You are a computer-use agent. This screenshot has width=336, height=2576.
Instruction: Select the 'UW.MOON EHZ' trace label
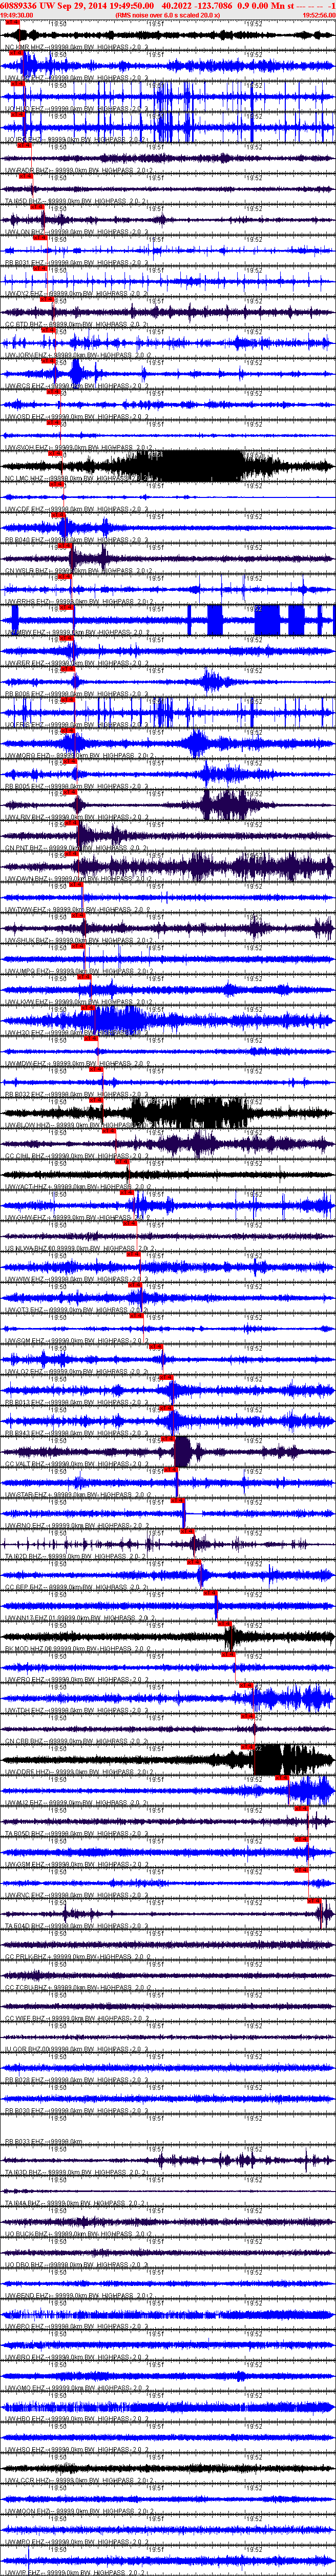tap(27, 2512)
